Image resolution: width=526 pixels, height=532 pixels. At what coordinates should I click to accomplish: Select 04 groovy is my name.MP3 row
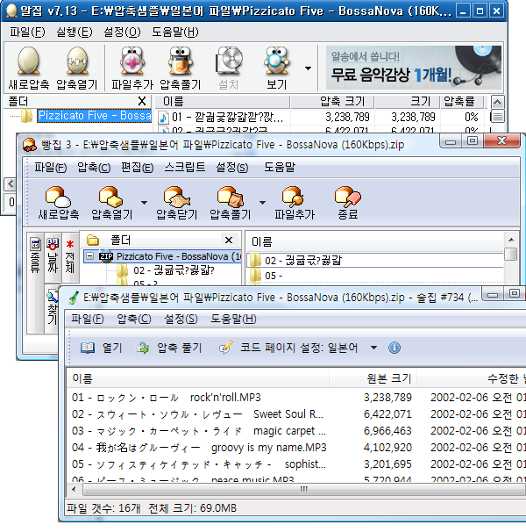[298, 448]
